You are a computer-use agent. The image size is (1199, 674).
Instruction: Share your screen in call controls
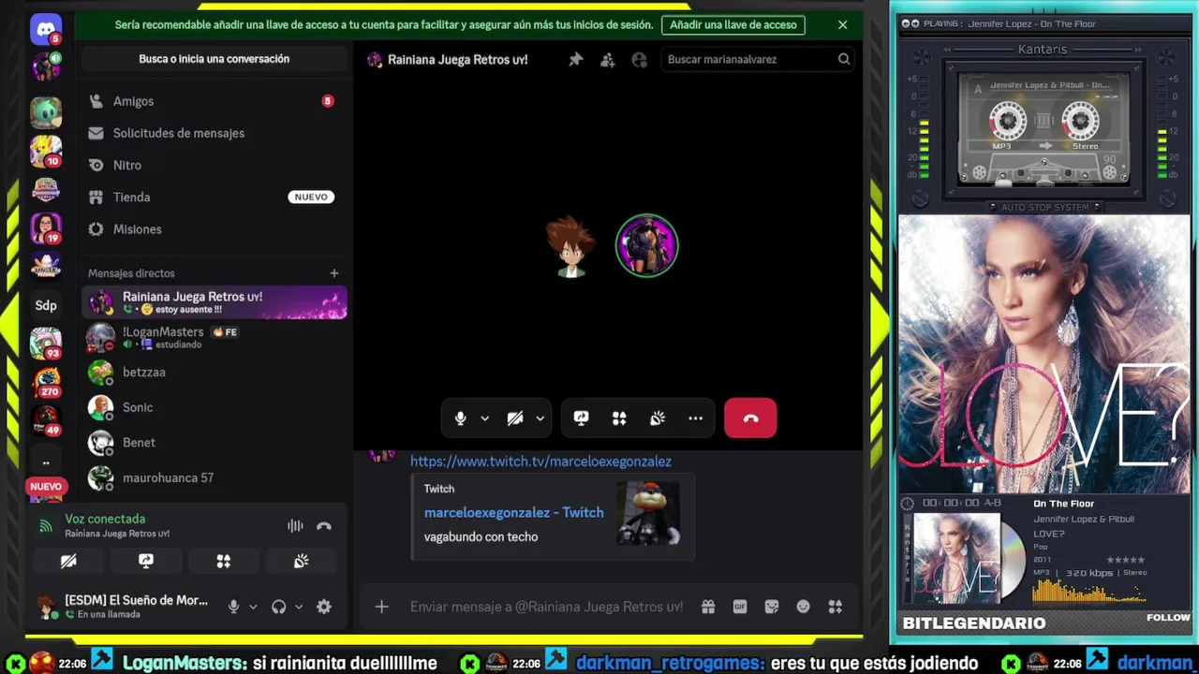(x=581, y=418)
